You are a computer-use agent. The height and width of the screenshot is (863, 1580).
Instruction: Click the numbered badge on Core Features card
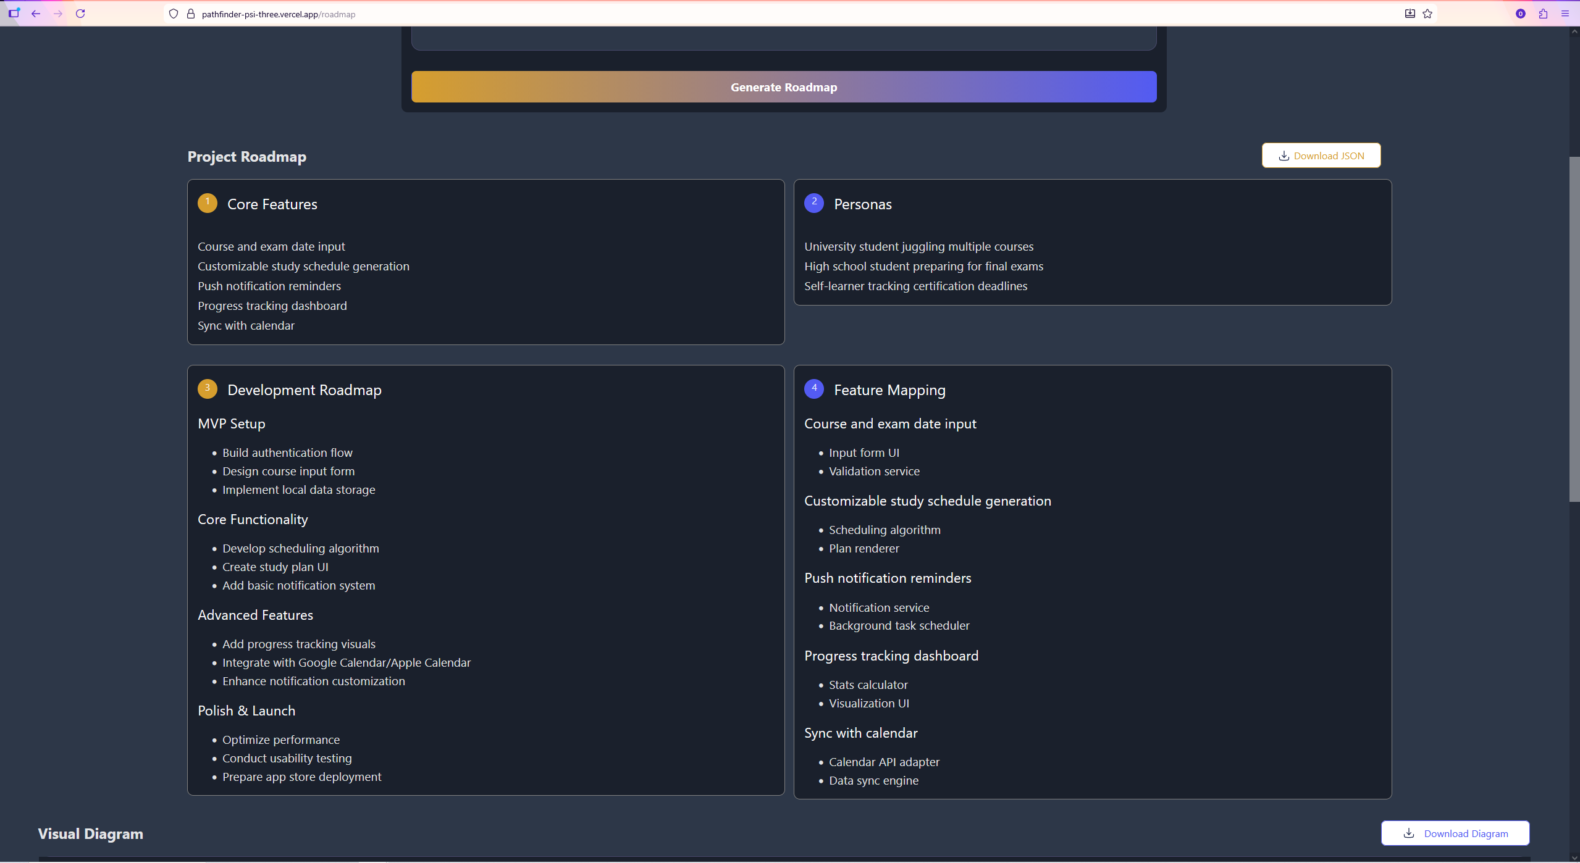207,202
